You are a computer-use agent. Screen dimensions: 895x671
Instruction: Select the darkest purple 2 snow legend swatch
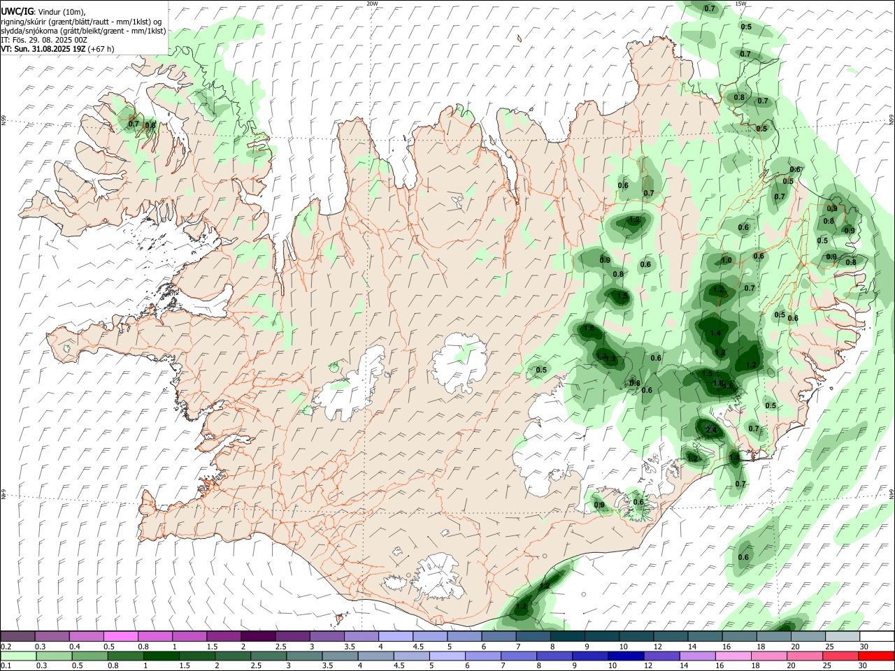[x=258, y=636]
